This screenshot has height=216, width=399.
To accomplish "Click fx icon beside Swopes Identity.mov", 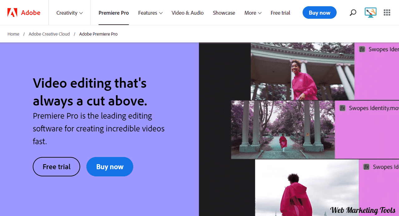I will tap(343, 108).
